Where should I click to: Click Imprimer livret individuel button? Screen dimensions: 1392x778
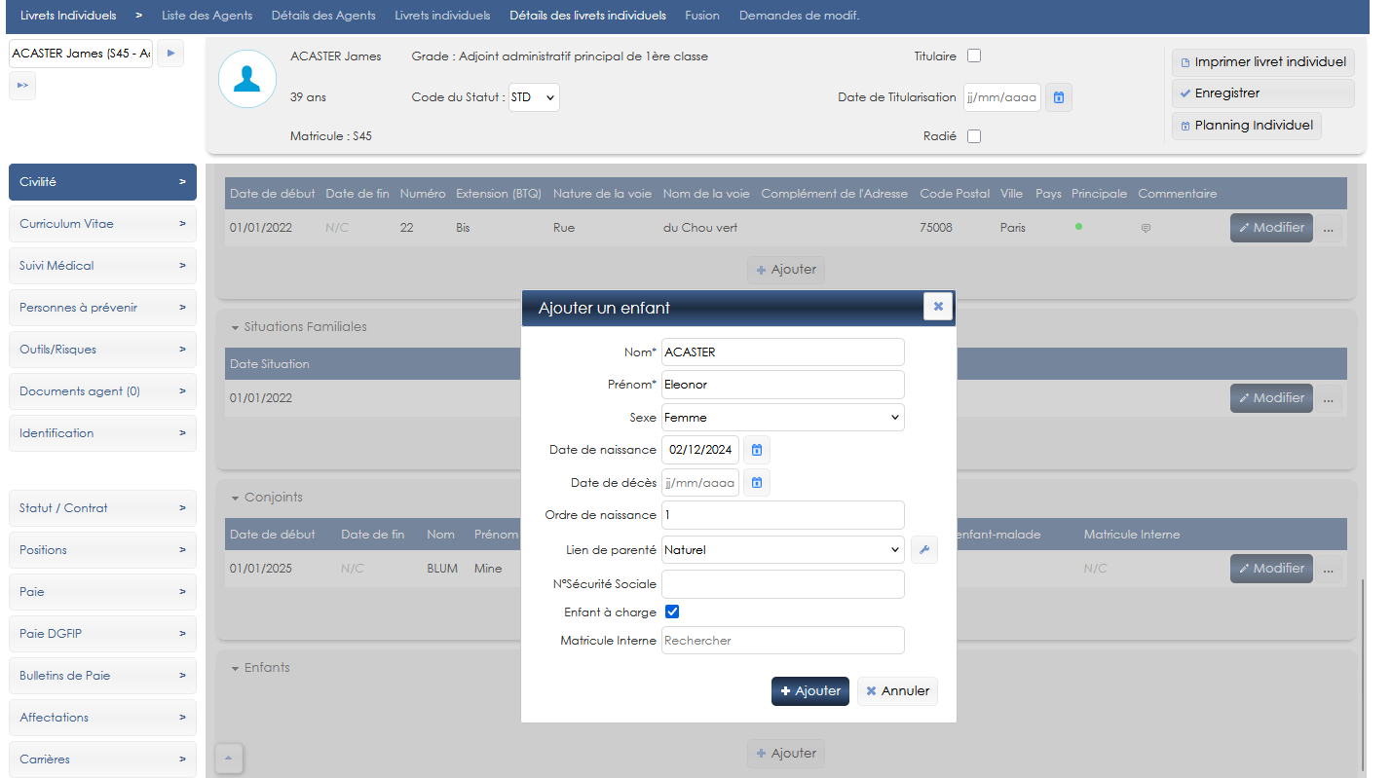click(x=1262, y=62)
